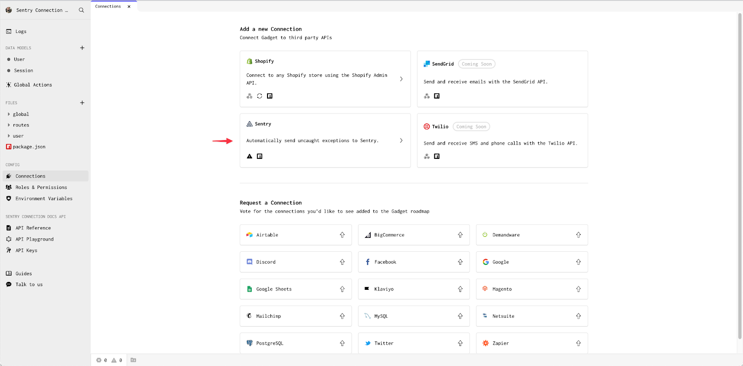
Task: Upvote the Netsuite connection request
Action: pyautogui.click(x=579, y=316)
